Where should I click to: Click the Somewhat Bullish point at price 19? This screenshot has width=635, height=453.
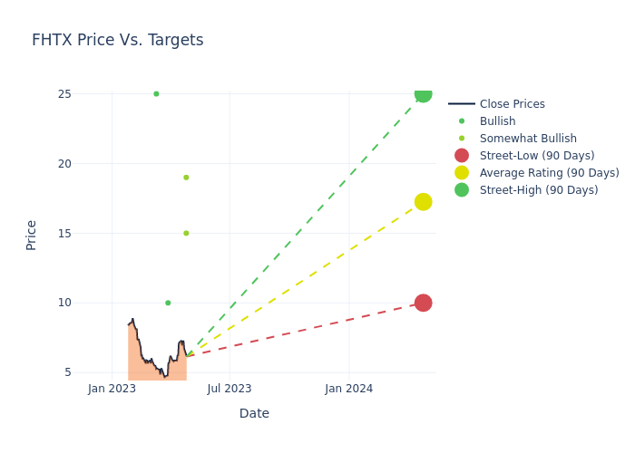(186, 178)
